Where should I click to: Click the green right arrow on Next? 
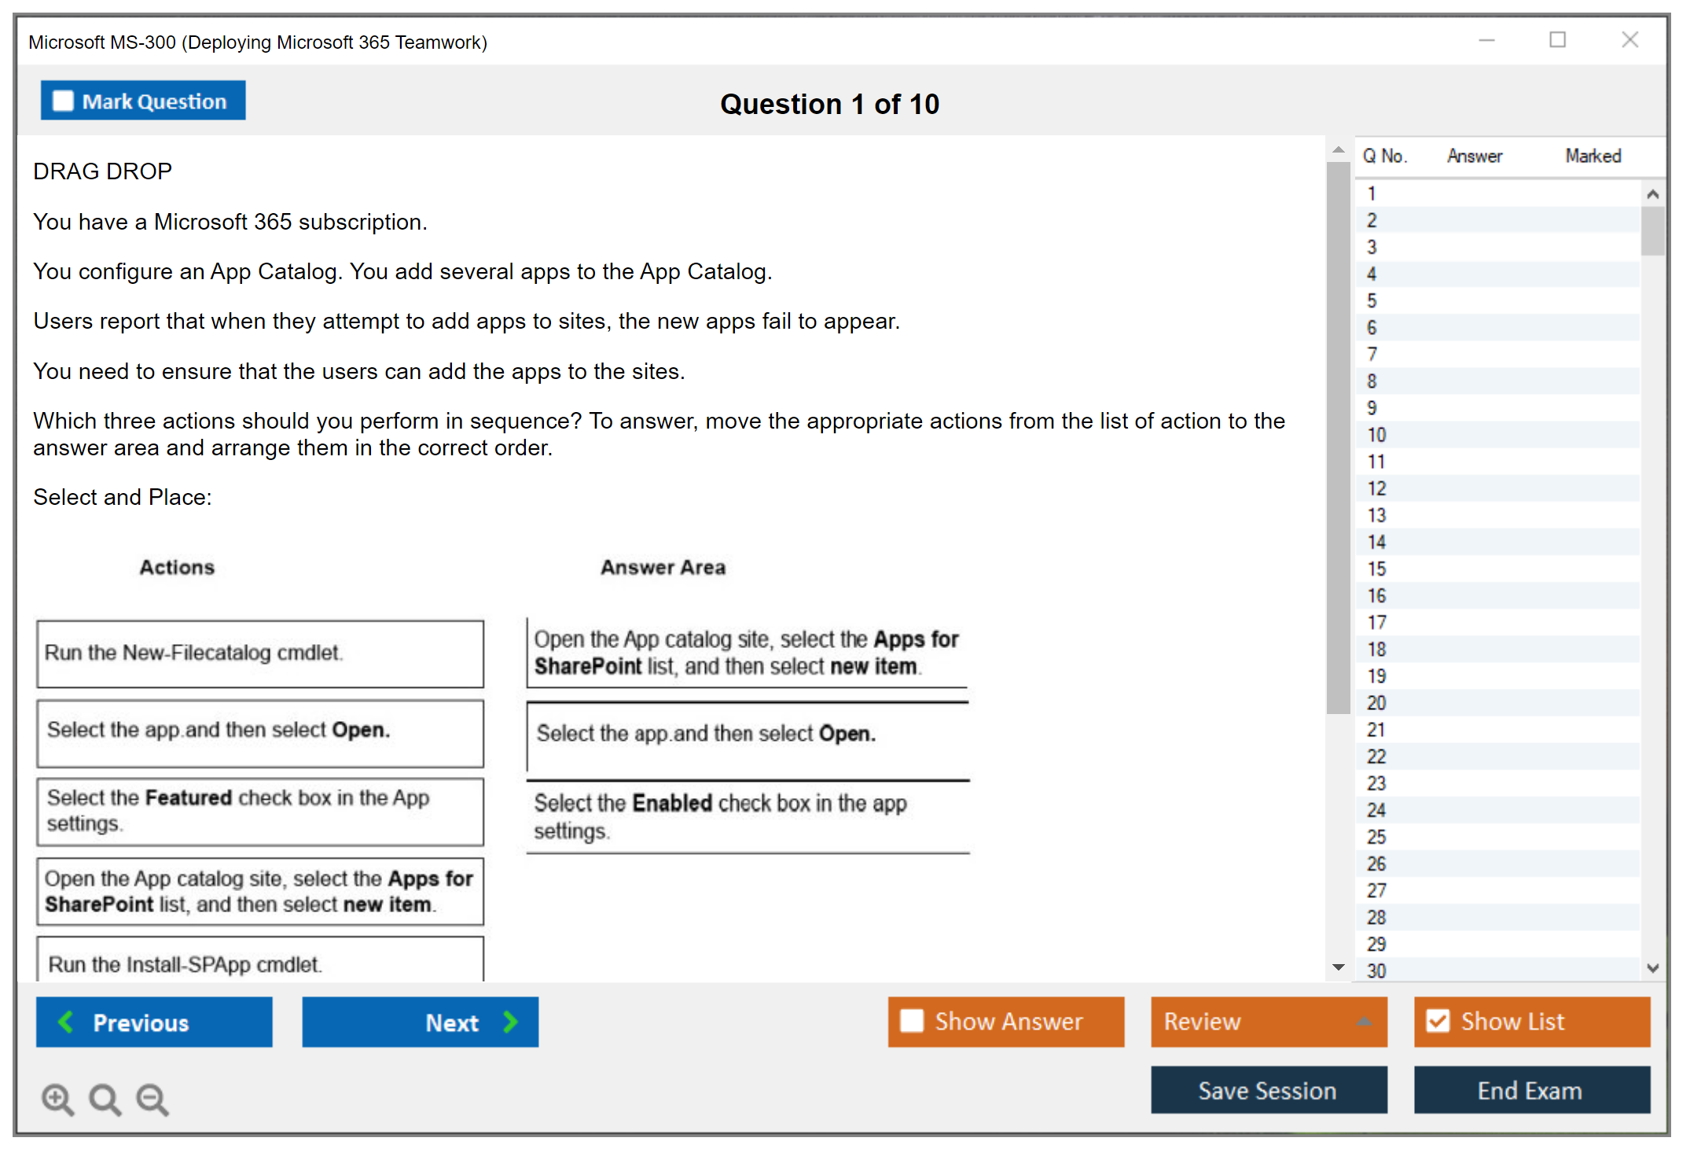[x=510, y=1022]
